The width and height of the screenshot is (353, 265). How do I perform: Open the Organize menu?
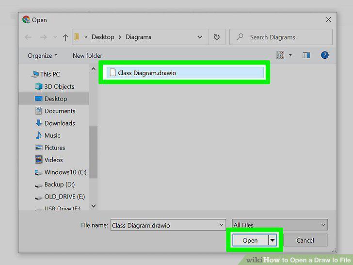pos(42,55)
